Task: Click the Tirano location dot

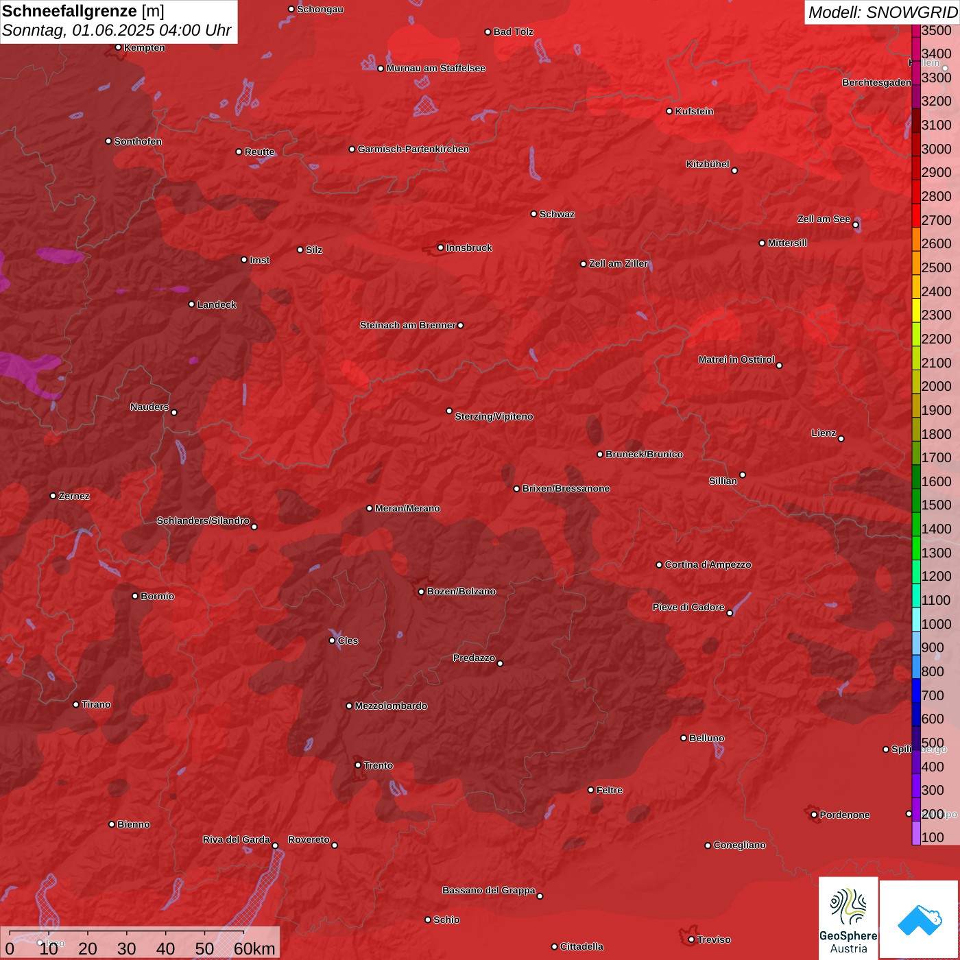Action: 76,705
